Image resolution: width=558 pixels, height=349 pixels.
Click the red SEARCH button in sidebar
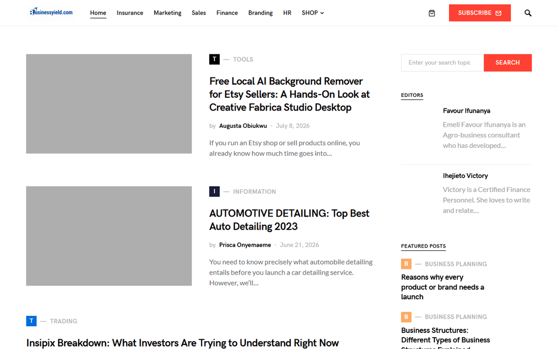pos(507,63)
